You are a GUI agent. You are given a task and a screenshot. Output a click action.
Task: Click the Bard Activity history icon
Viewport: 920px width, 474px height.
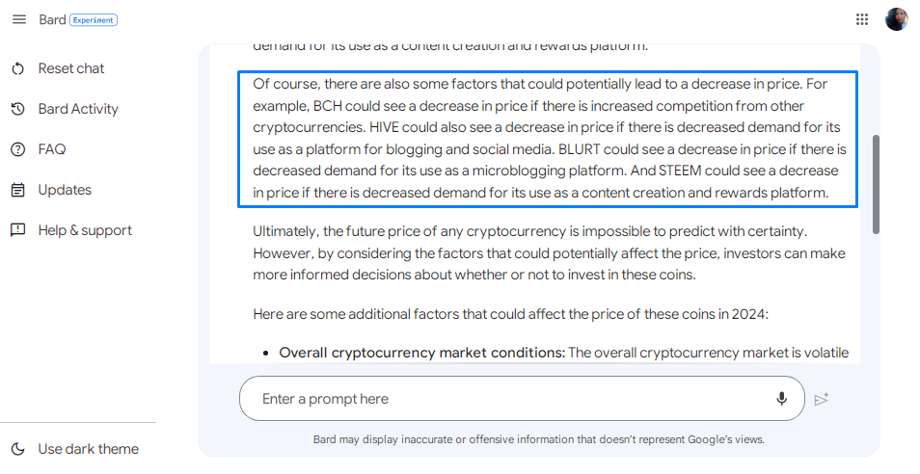pyautogui.click(x=18, y=109)
